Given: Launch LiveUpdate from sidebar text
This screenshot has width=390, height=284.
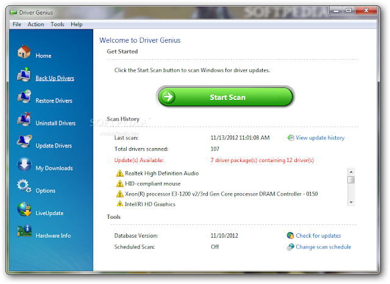Looking at the screenshot, I should (49, 213).
